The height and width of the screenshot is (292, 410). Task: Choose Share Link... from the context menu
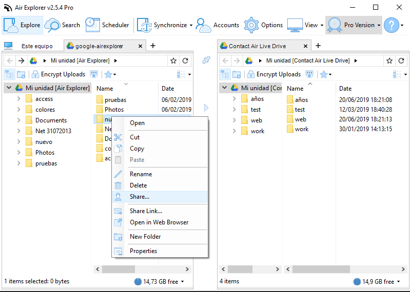pyautogui.click(x=160, y=211)
